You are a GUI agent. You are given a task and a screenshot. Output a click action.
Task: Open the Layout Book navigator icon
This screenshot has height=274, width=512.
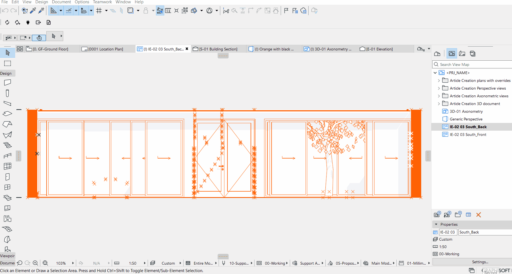462,54
